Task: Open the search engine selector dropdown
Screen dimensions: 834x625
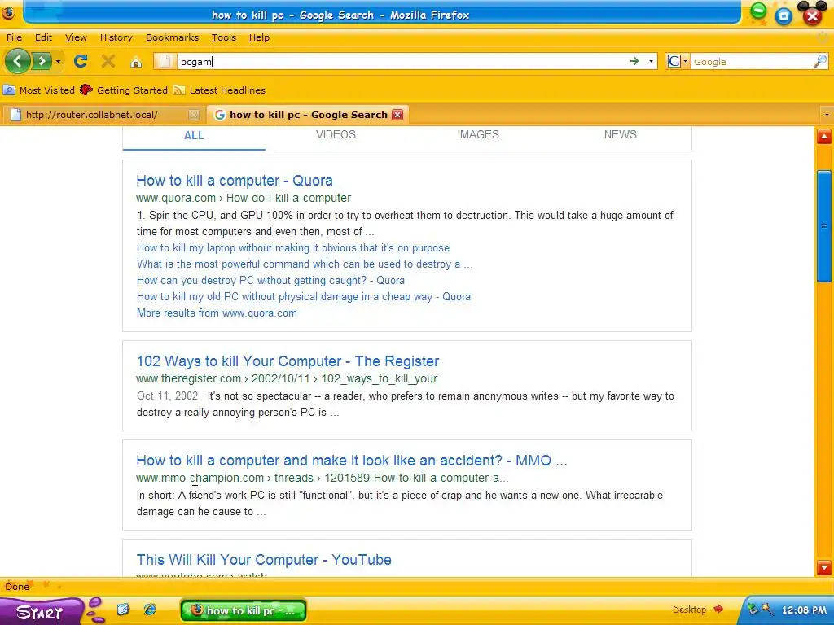Action: coord(677,62)
